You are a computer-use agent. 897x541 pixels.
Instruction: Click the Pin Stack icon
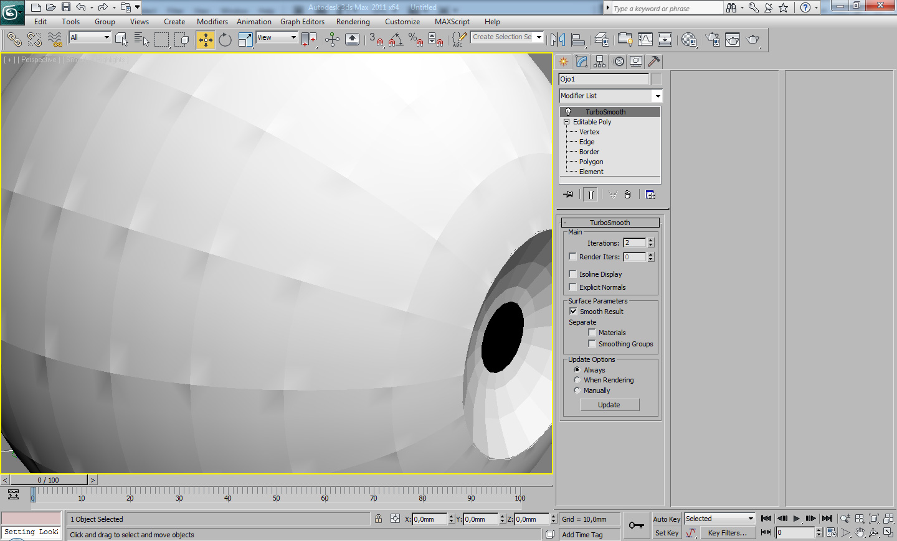pos(568,195)
